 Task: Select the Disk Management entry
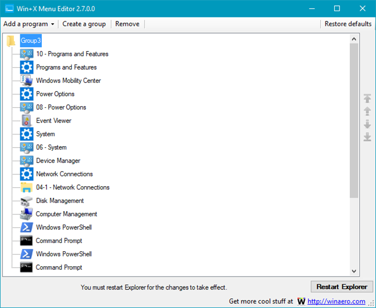click(60, 201)
